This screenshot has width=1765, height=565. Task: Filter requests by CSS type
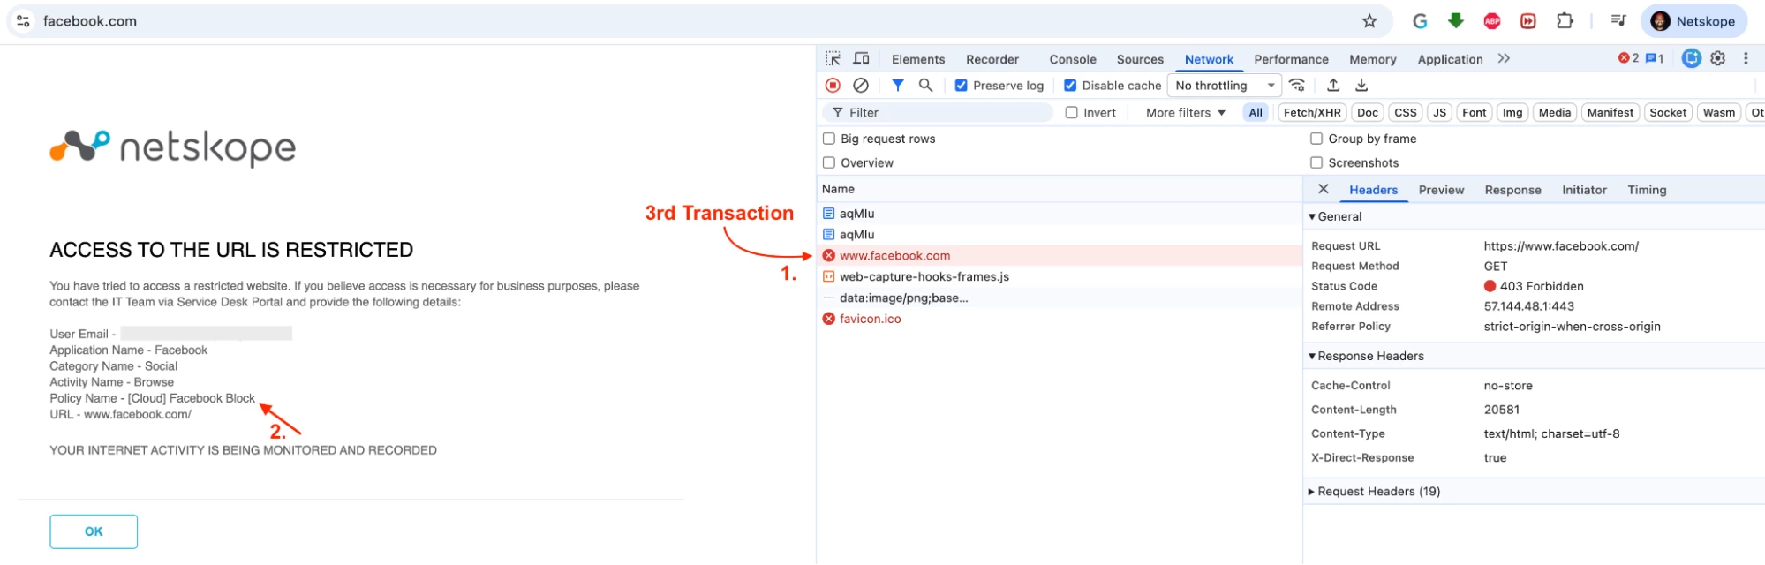pos(1405,112)
